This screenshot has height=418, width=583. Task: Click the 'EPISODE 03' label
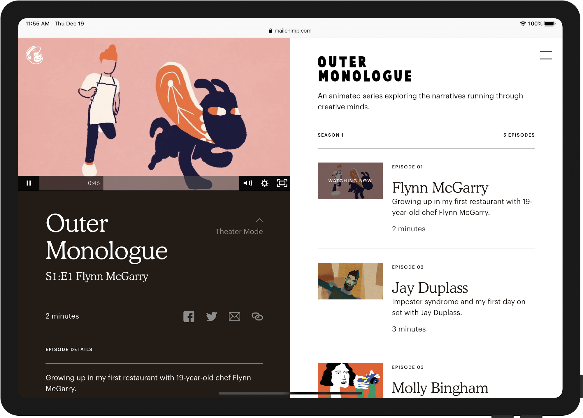[x=408, y=367]
